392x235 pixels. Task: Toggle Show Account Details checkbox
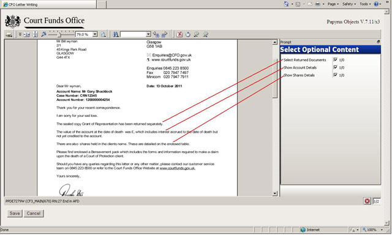coord(335,67)
